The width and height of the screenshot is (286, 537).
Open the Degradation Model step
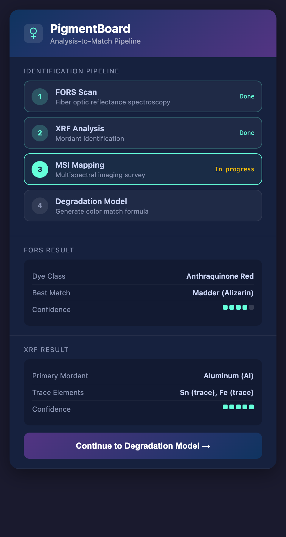pyautogui.click(x=143, y=206)
